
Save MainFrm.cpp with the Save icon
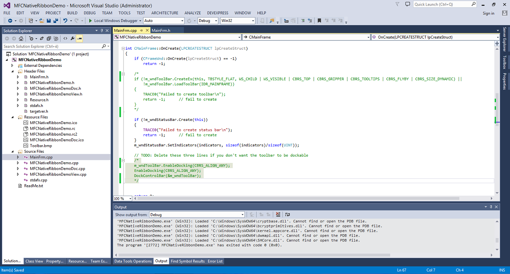(x=48, y=21)
